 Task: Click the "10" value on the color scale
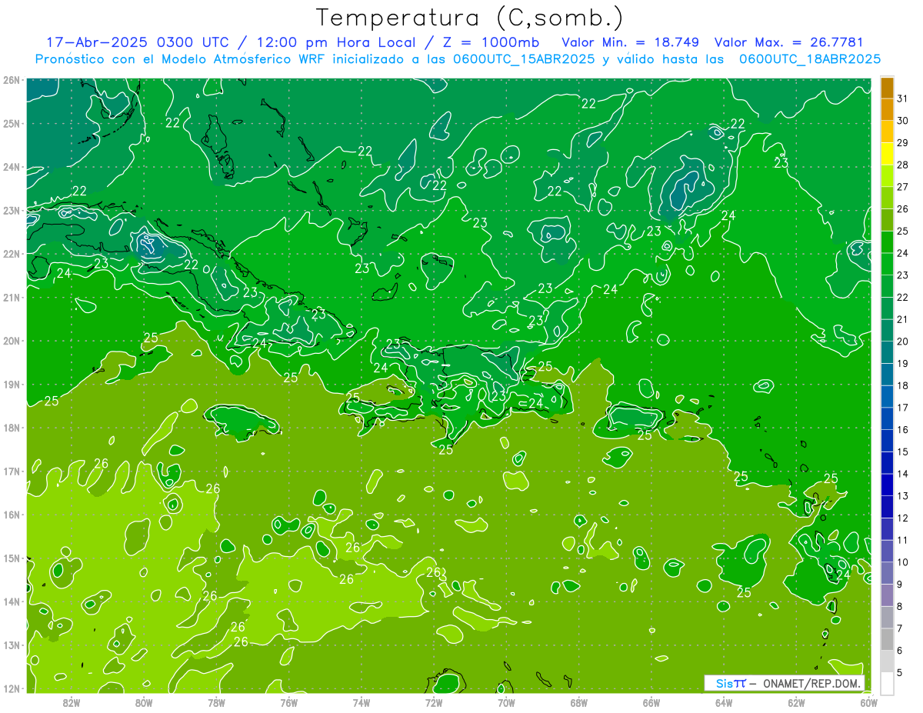902,562
